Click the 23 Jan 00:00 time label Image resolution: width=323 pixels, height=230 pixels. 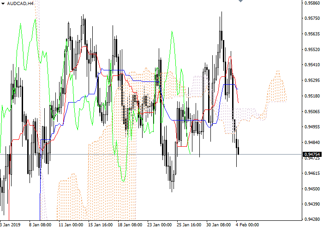coord(160,225)
